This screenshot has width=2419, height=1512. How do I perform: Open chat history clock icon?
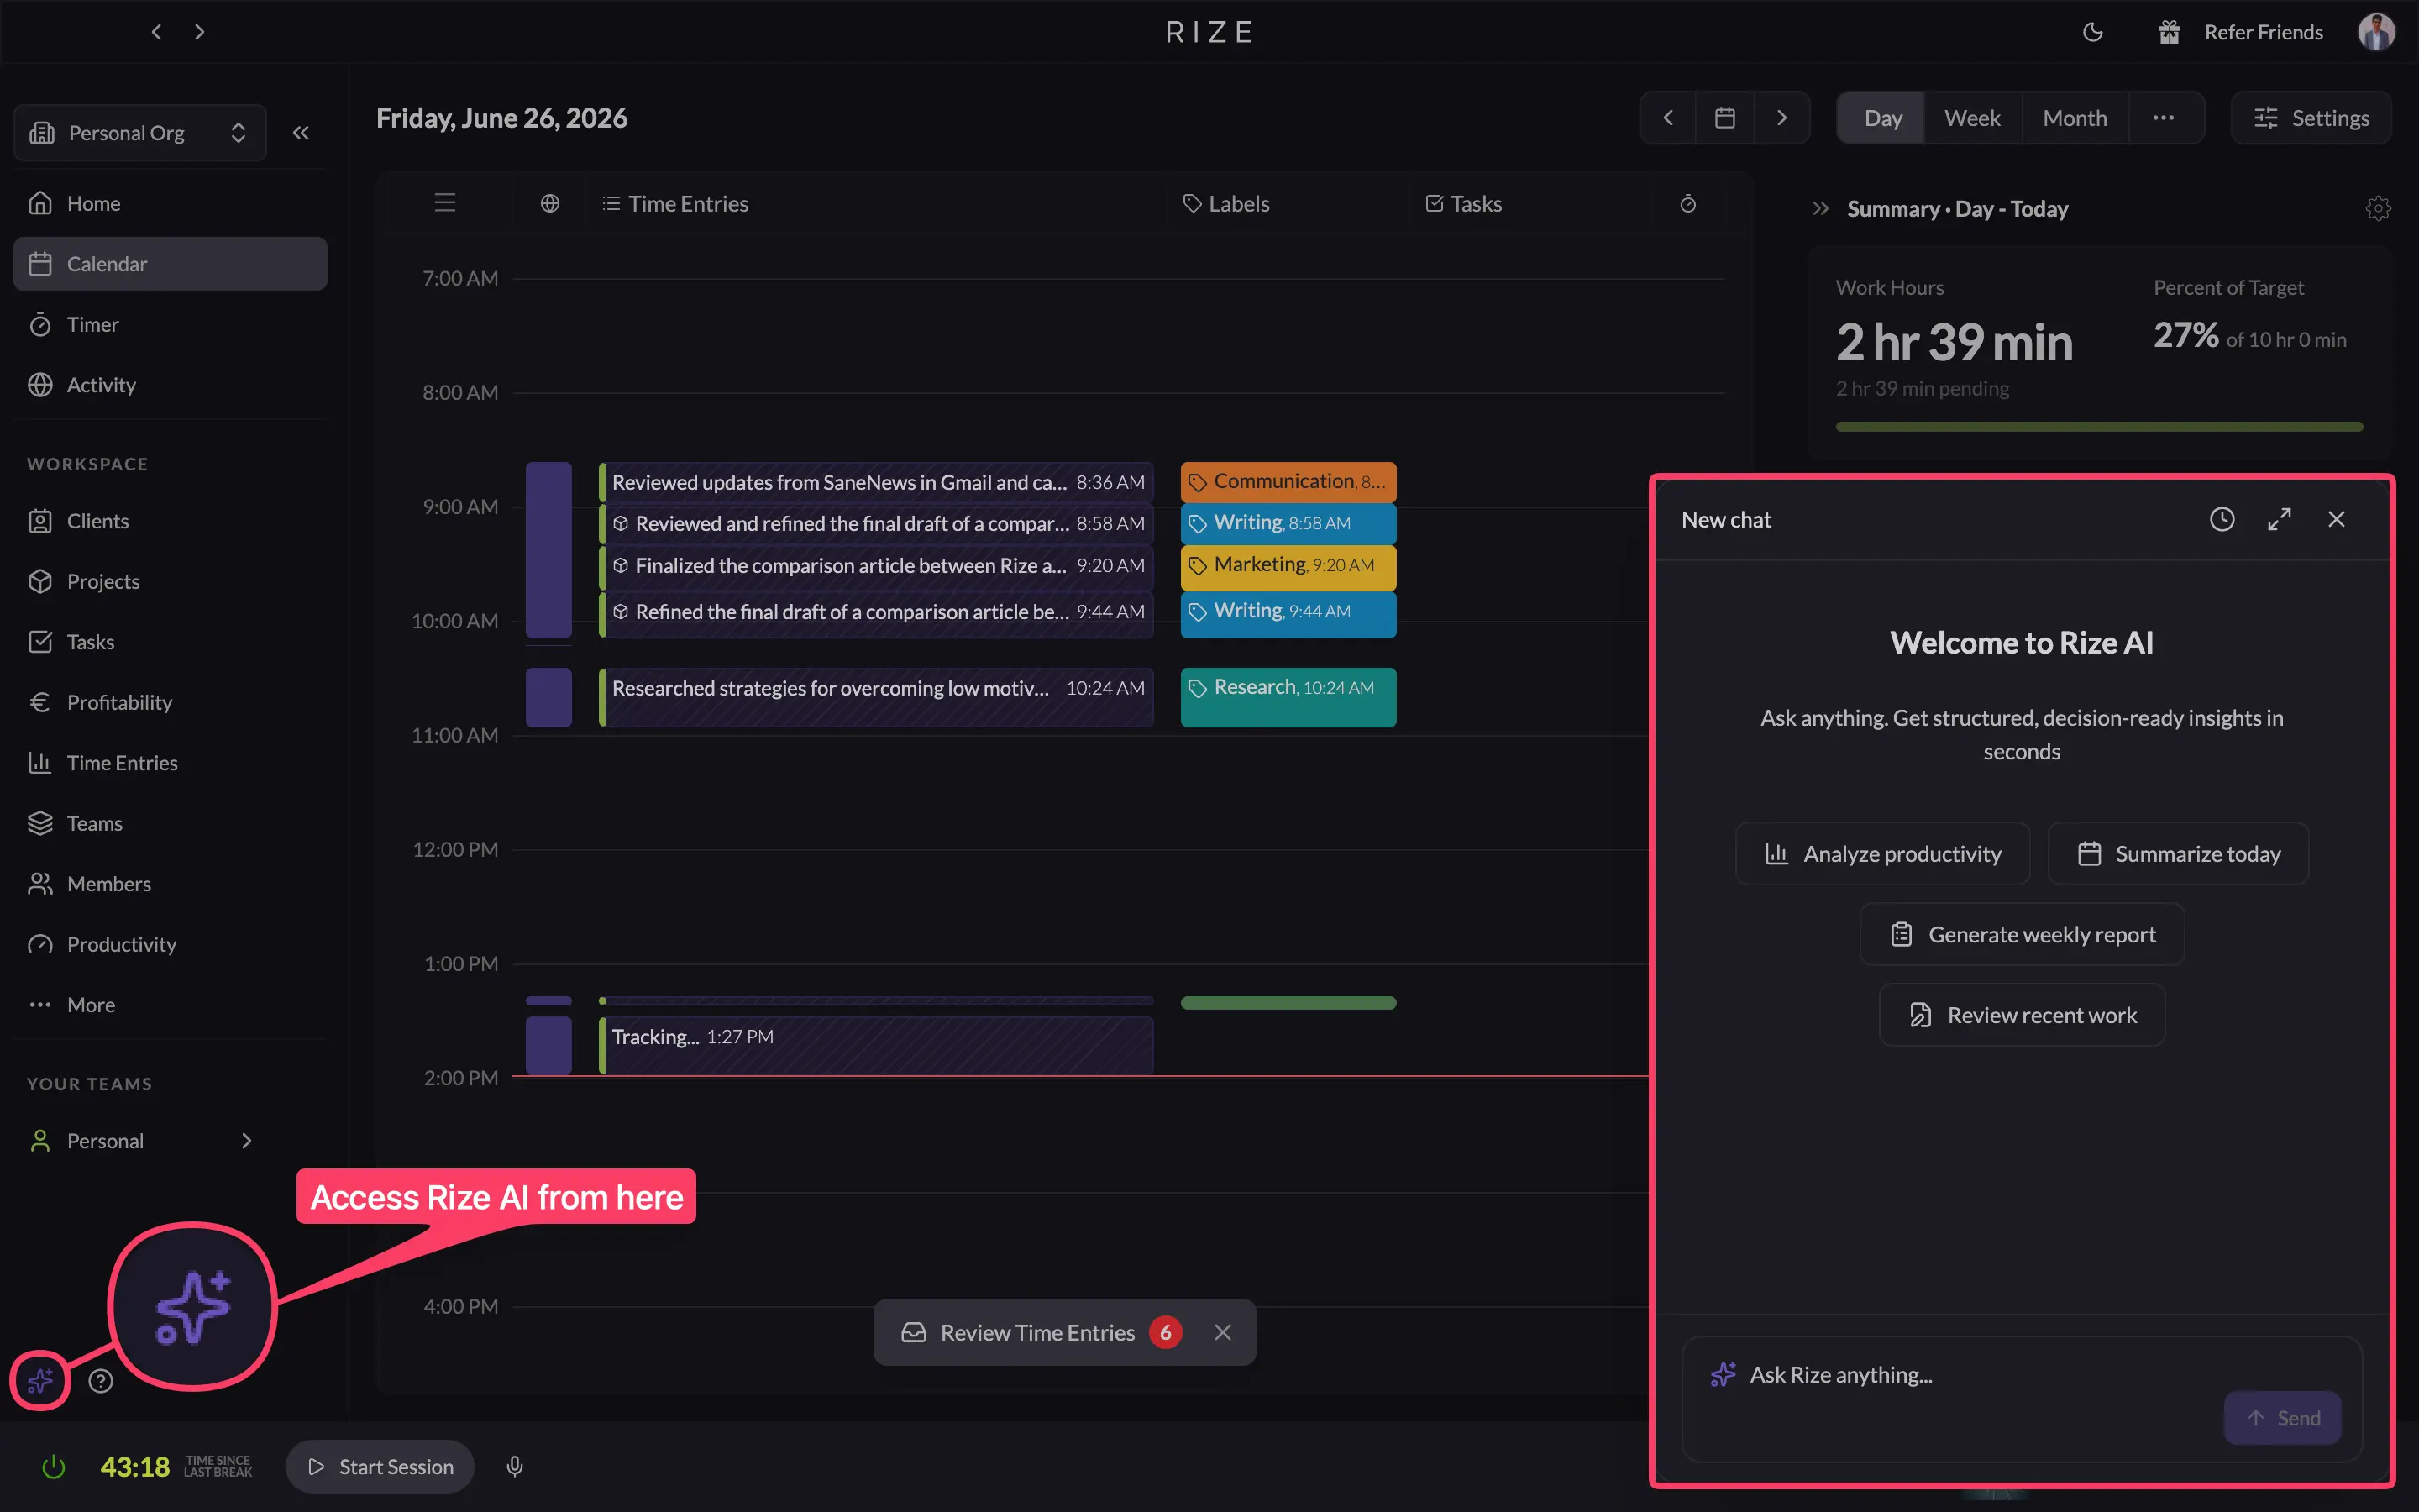click(2221, 519)
